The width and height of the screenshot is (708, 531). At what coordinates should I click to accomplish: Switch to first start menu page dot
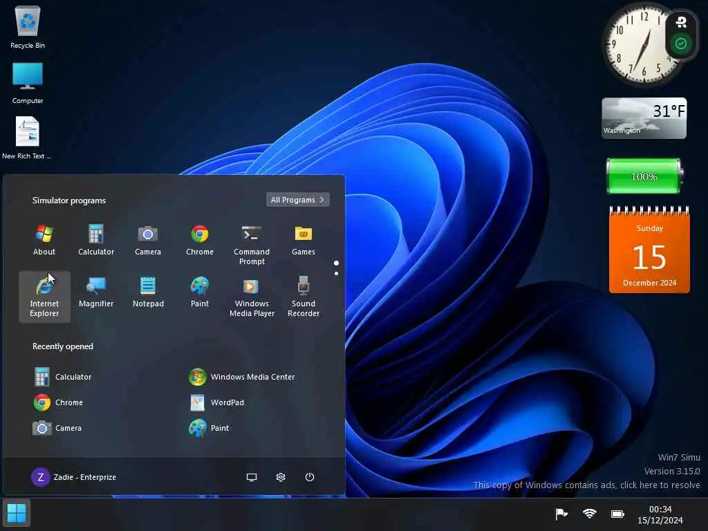pyautogui.click(x=336, y=263)
